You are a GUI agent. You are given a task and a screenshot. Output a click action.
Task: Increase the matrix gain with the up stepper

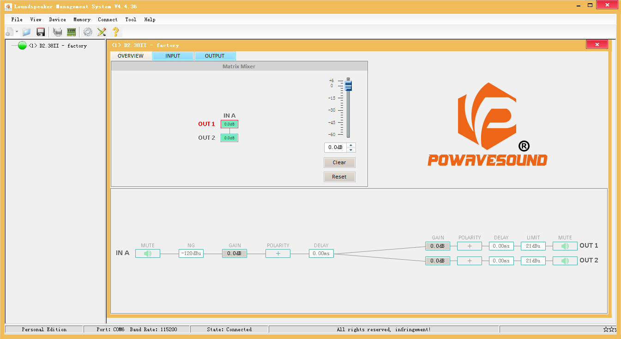coord(351,145)
